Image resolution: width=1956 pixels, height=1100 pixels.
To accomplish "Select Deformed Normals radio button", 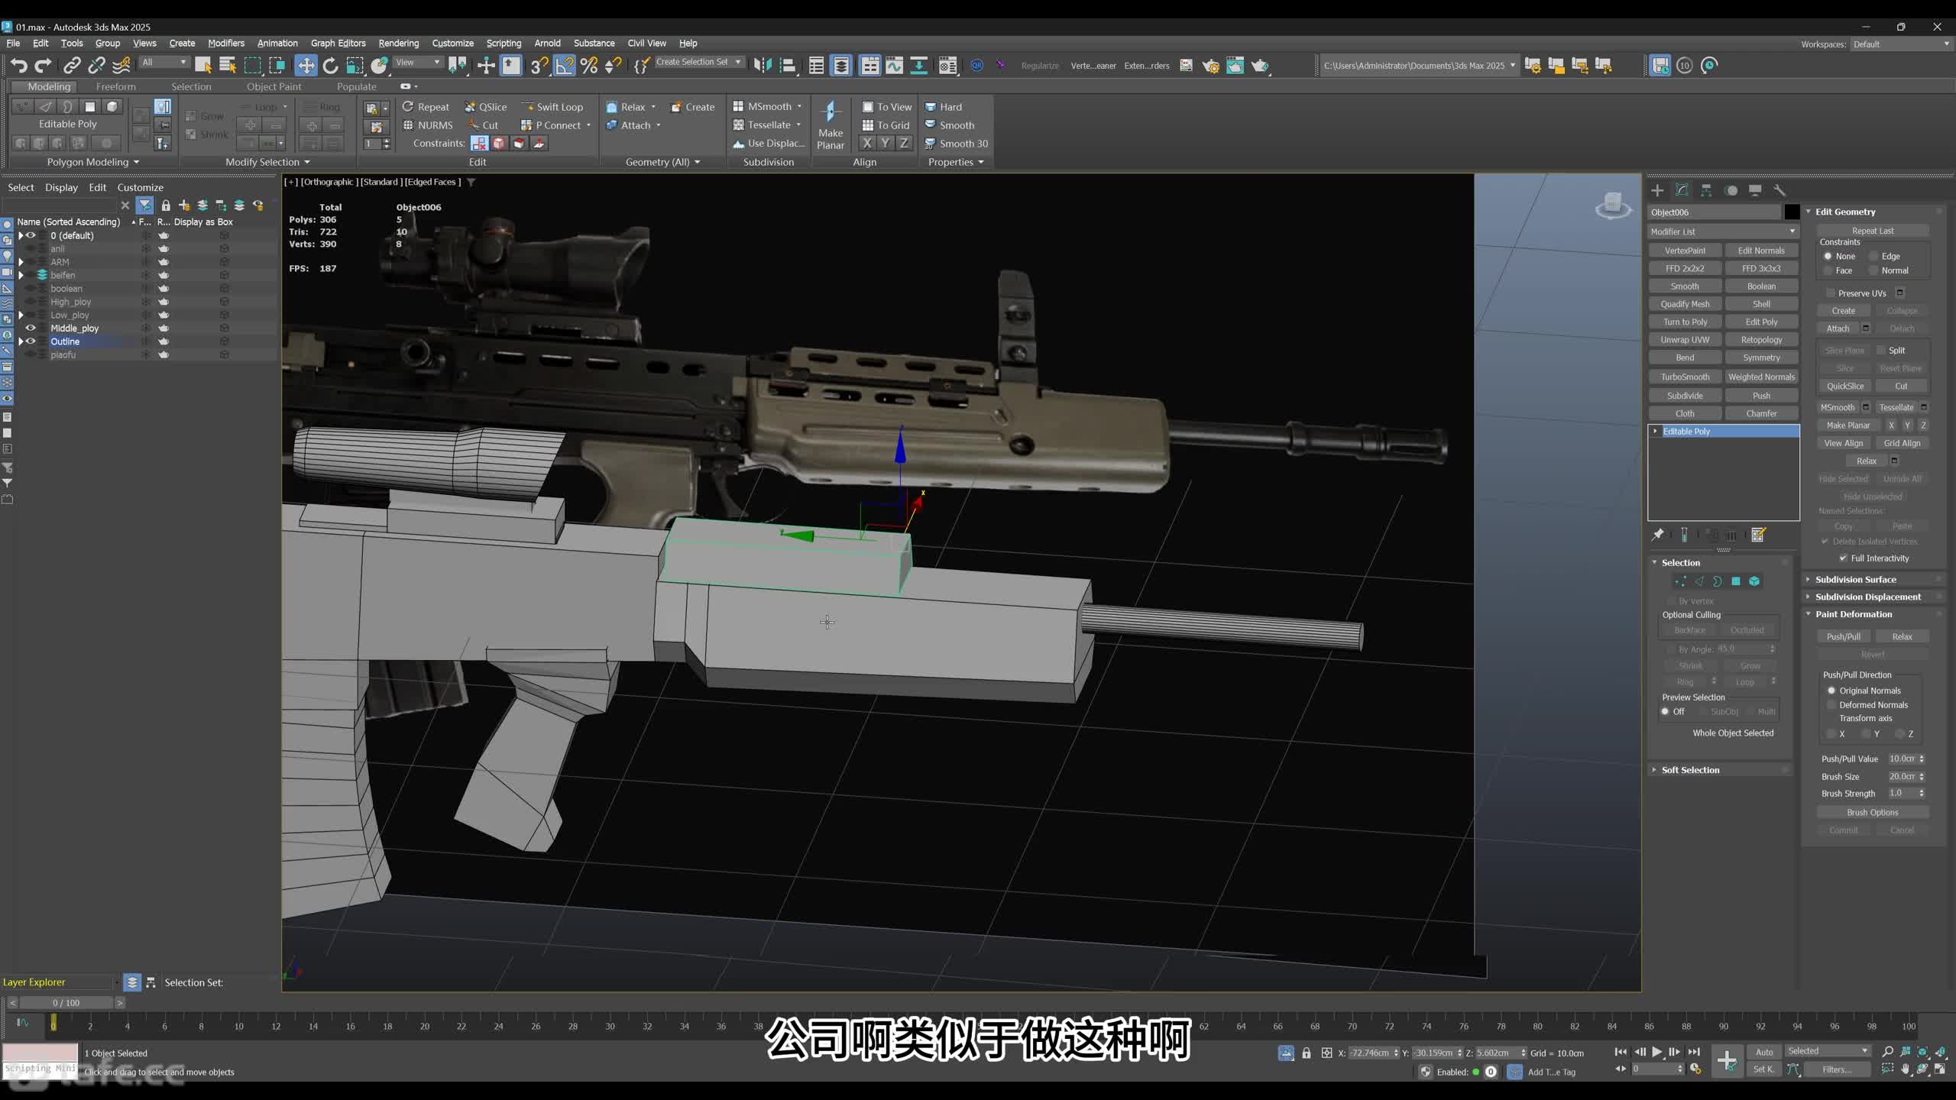I will tap(1831, 705).
